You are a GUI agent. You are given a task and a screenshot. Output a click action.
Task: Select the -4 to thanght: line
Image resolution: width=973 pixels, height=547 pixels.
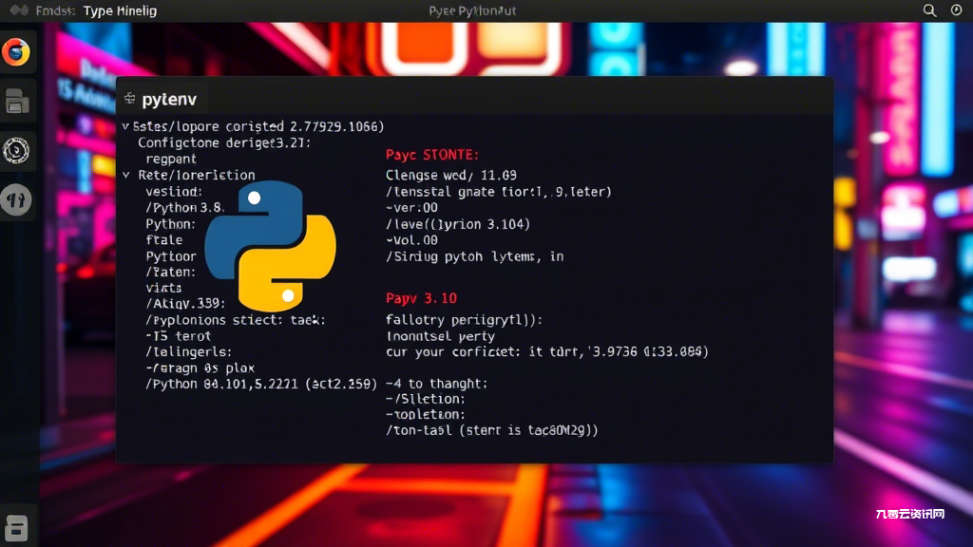coord(436,384)
